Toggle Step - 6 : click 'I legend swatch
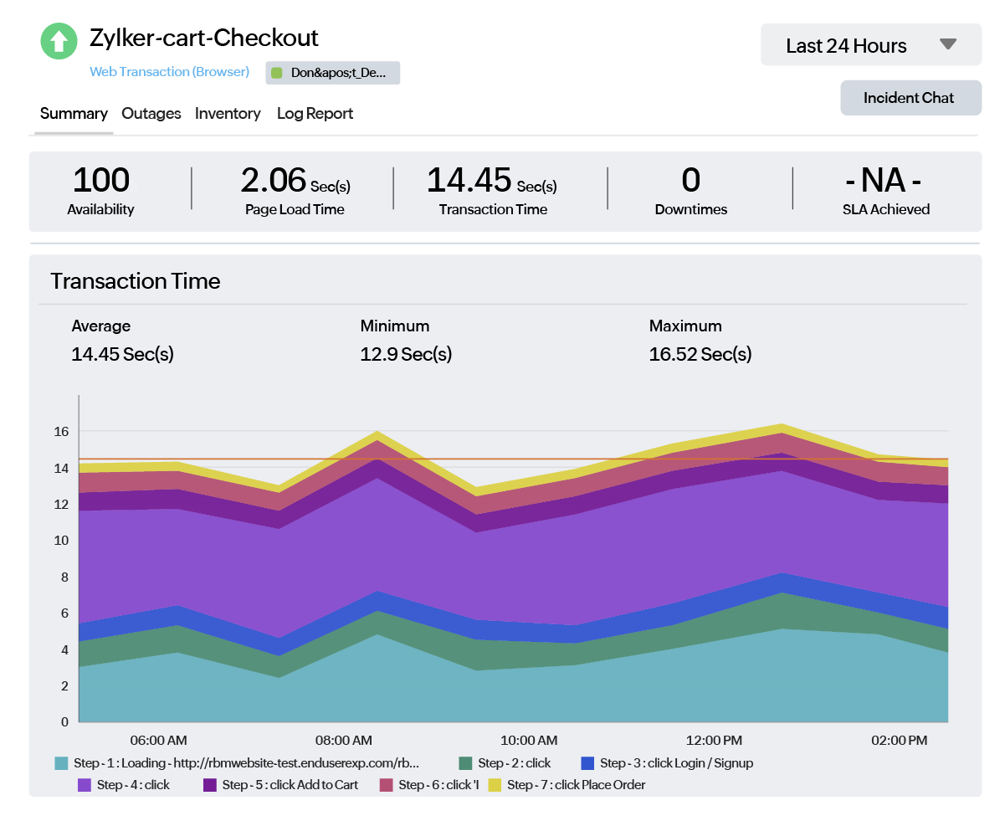Image resolution: width=1005 pixels, height=821 pixels. [x=386, y=785]
